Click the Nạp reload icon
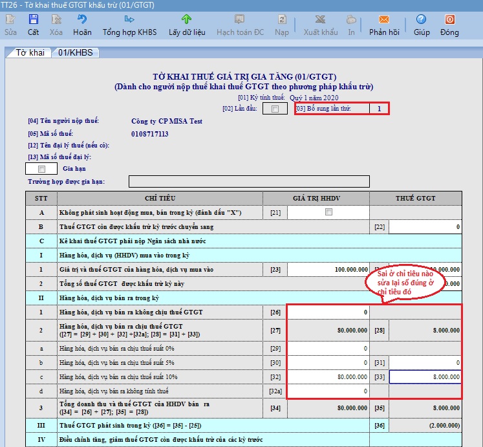This screenshot has width=483, height=447. 282,19
